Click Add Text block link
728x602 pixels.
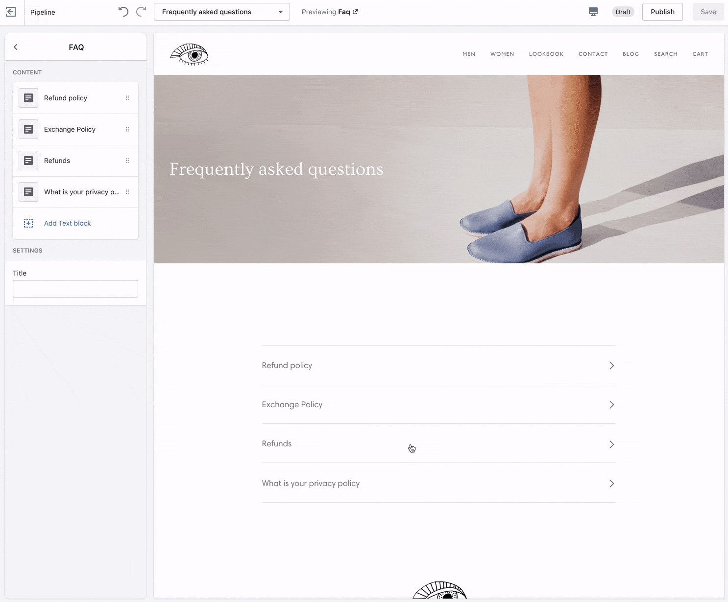(68, 223)
